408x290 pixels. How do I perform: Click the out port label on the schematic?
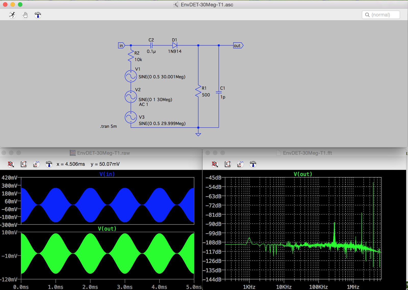click(x=237, y=45)
